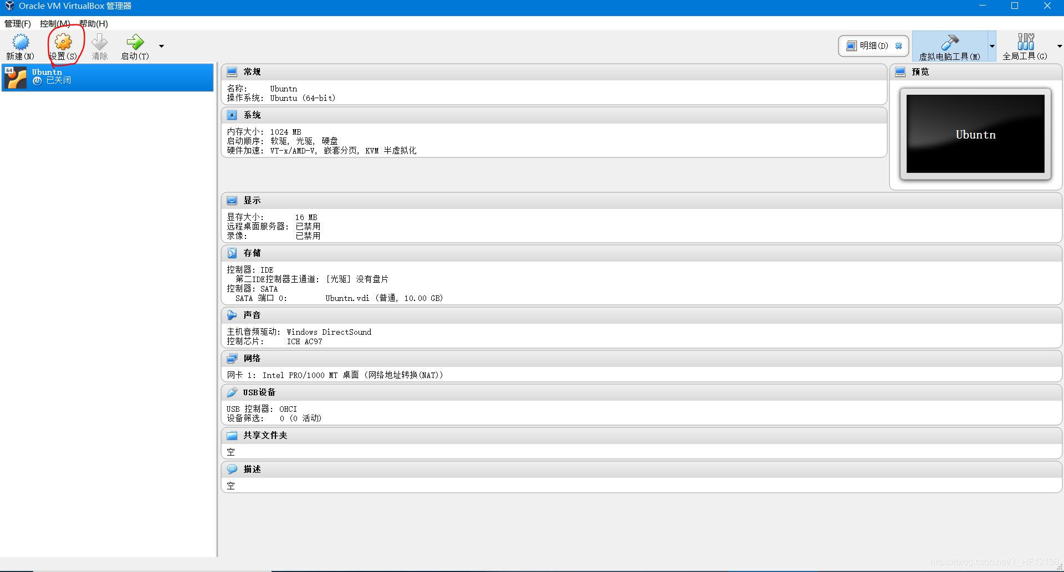
Task: Click the Windows DirectSound audio driver text
Action: pos(329,332)
